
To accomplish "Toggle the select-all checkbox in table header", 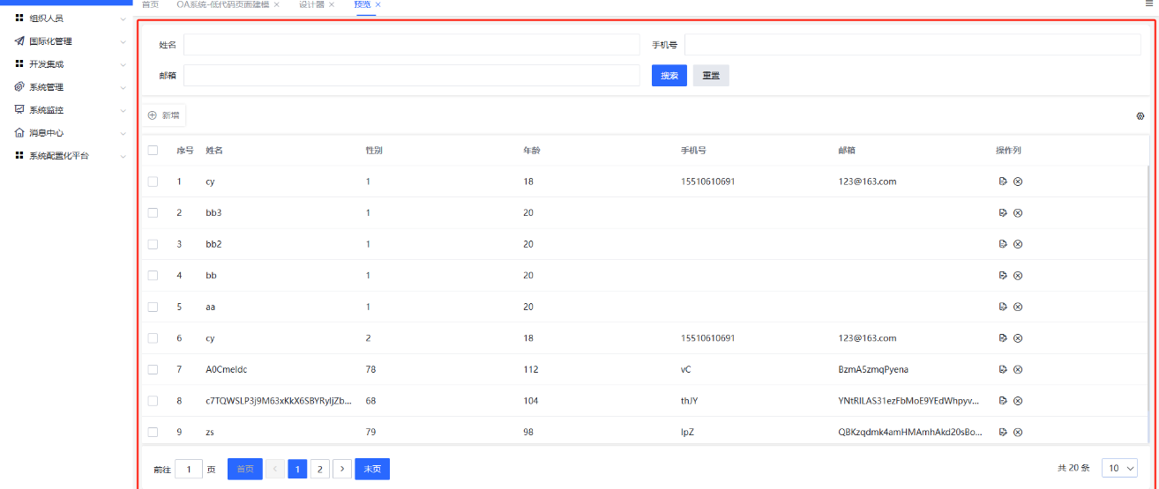I will pos(153,151).
